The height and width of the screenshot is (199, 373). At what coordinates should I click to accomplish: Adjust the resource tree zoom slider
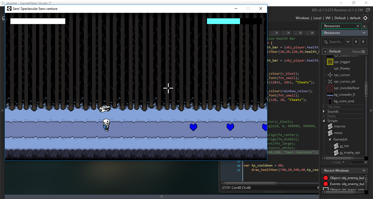click(x=351, y=163)
